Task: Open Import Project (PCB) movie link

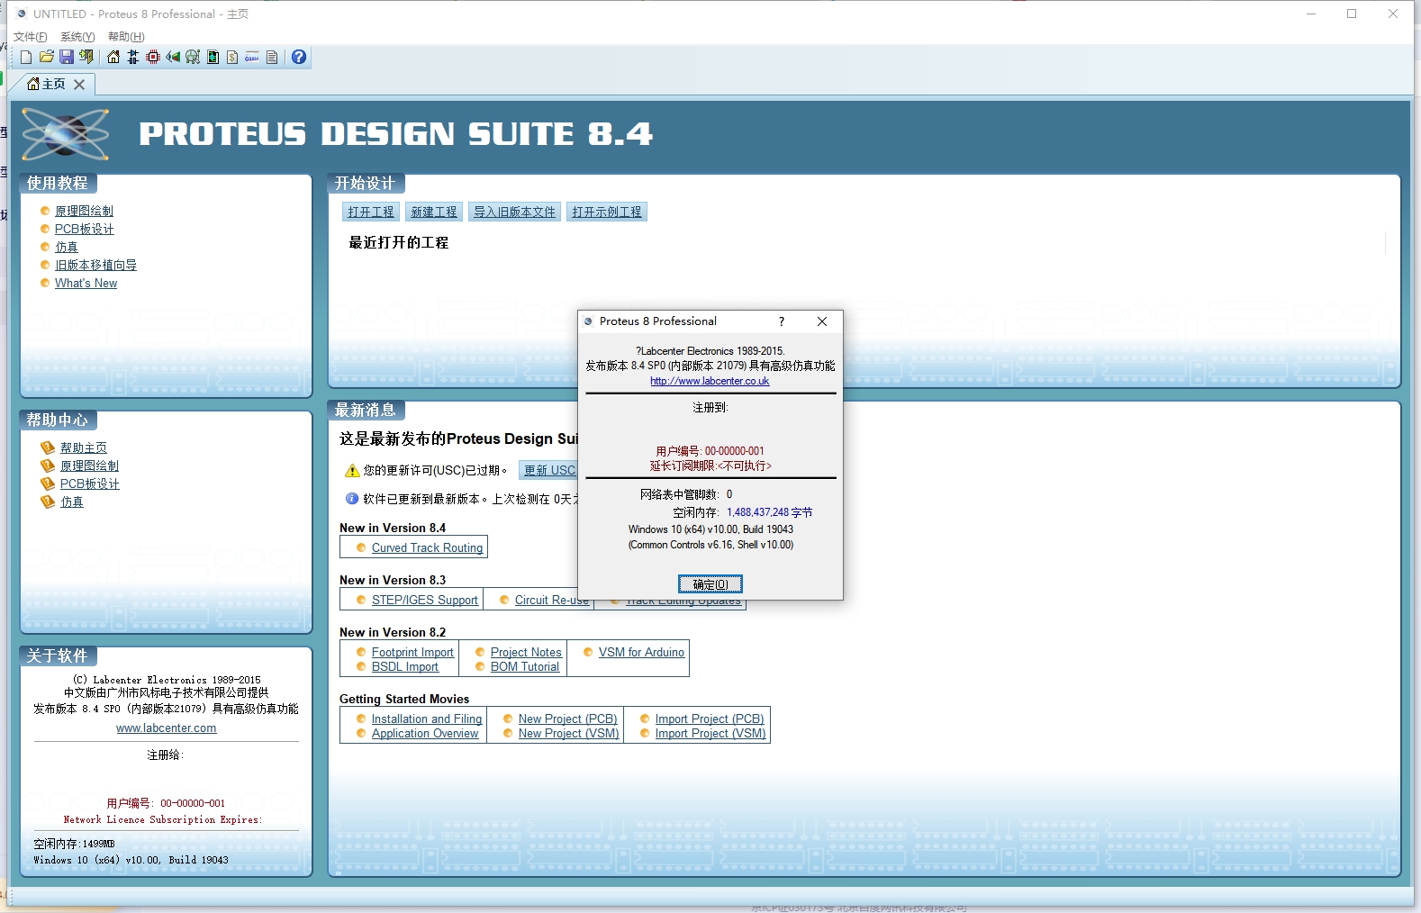Action: [x=710, y=719]
